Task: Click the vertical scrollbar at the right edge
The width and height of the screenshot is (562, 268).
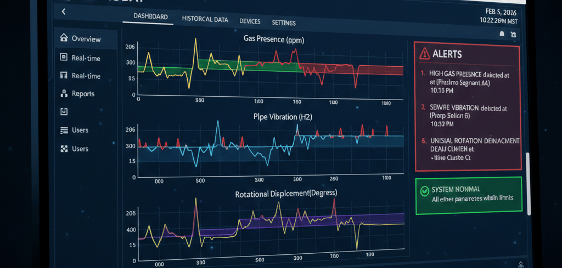Action: (528, 184)
